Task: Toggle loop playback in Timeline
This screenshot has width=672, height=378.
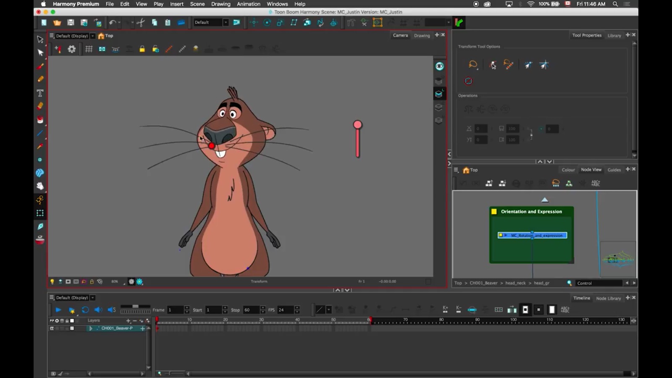Action: [x=85, y=310]
